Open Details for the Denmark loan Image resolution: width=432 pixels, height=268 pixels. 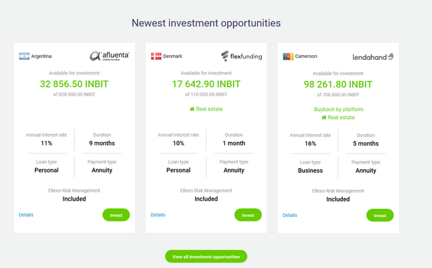pyautogui.click(x=158, y=215)
